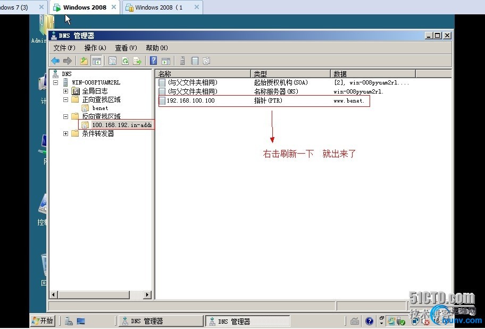The image size is (485, 329).
Task: Select 反向查找区域 folder
Action: pyautogui.click(x=101, y=116)
